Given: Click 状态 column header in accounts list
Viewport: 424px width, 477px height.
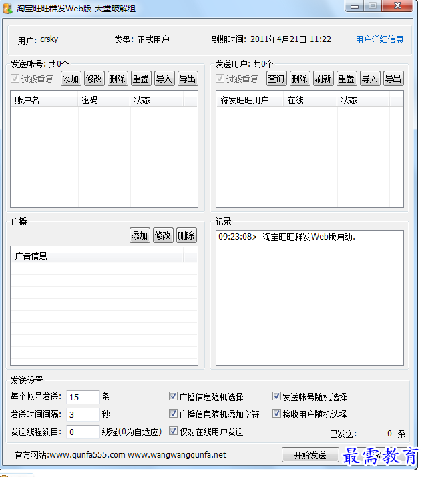Looking at the screenshot, I should click(157, 100).
